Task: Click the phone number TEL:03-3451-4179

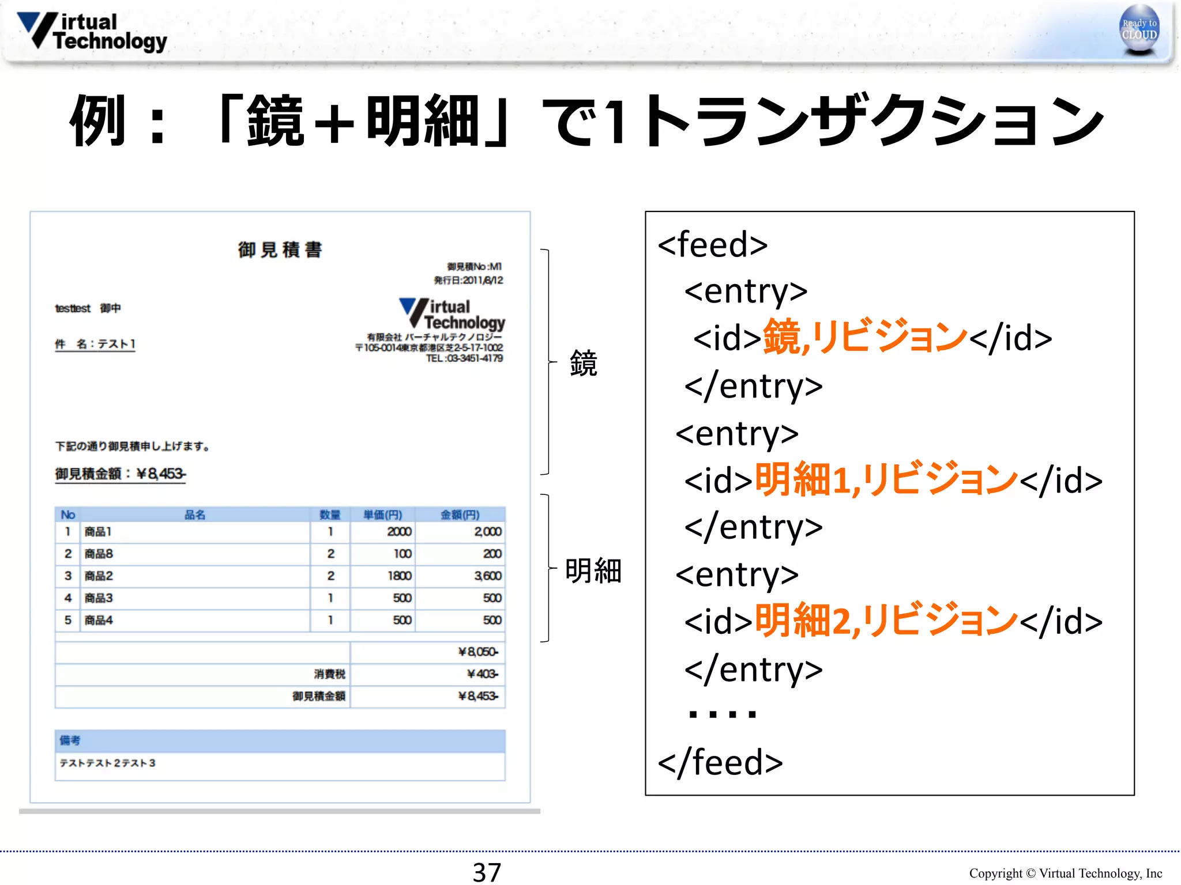Action: (464, 358)
